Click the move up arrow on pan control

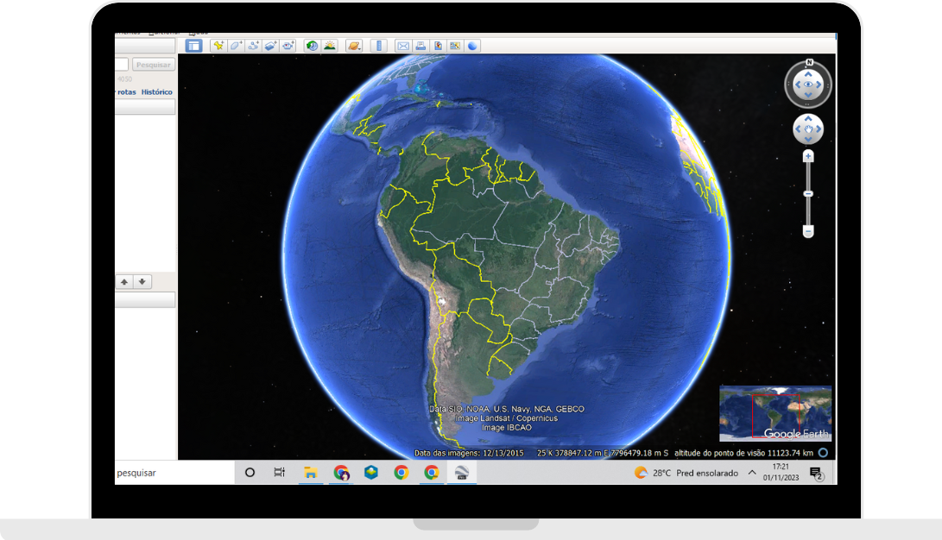808,119
